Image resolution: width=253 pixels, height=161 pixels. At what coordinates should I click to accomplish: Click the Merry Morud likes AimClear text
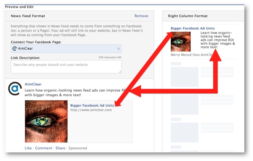click(191, 55)
